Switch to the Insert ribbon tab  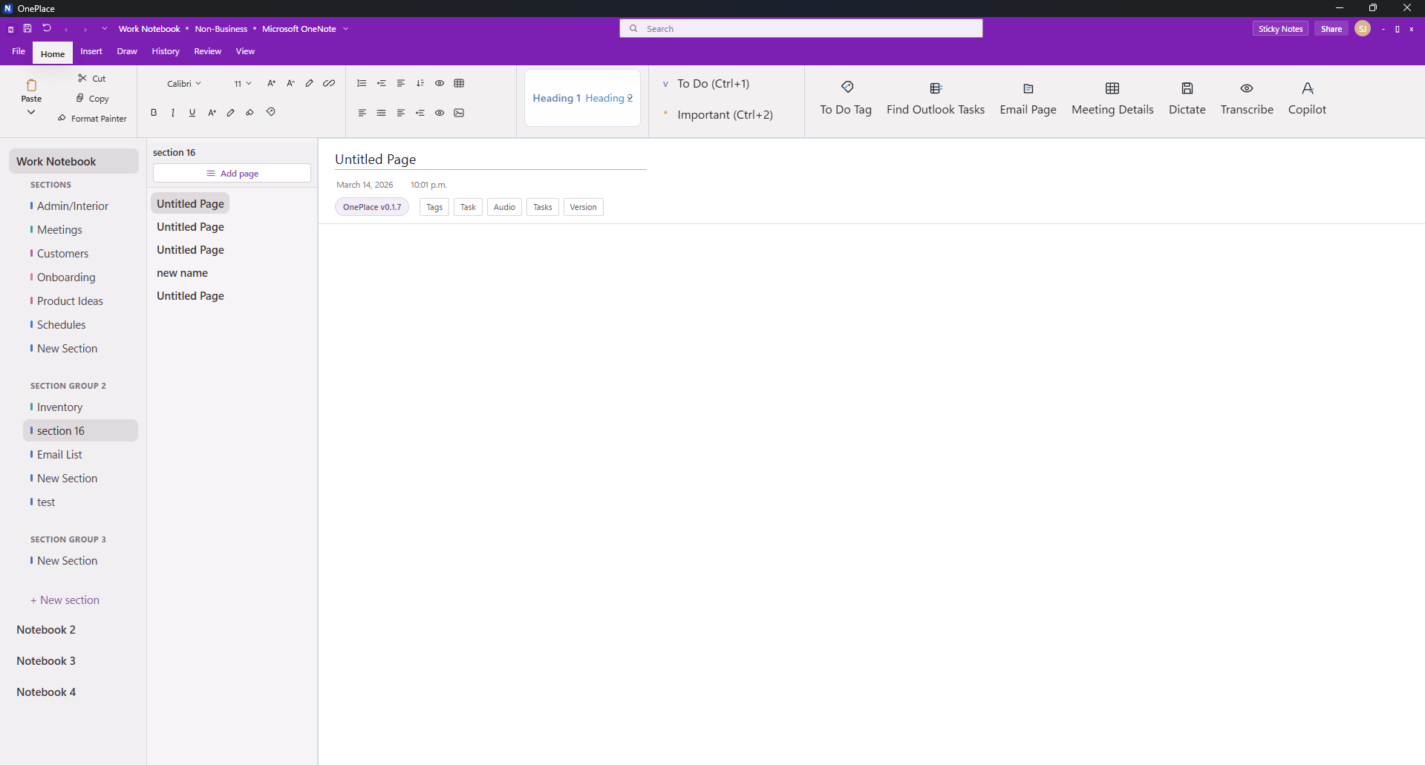91,51
